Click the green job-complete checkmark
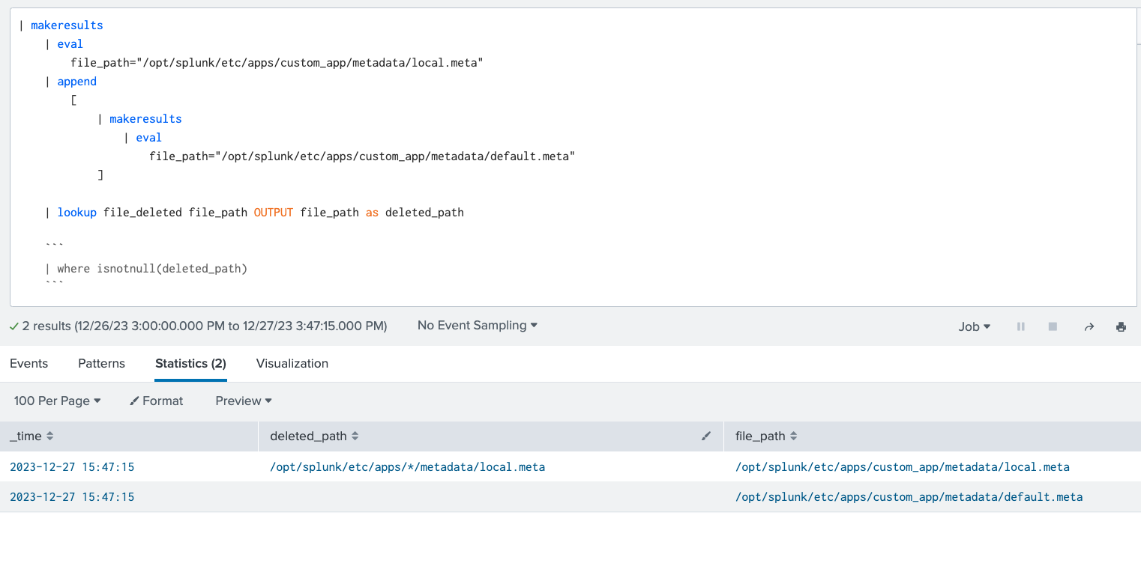This screenshot has height=566, width=1141. click(x=14, y=326)
